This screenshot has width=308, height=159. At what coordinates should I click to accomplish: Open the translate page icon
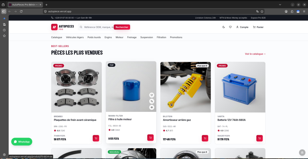(x=257, y=11)
